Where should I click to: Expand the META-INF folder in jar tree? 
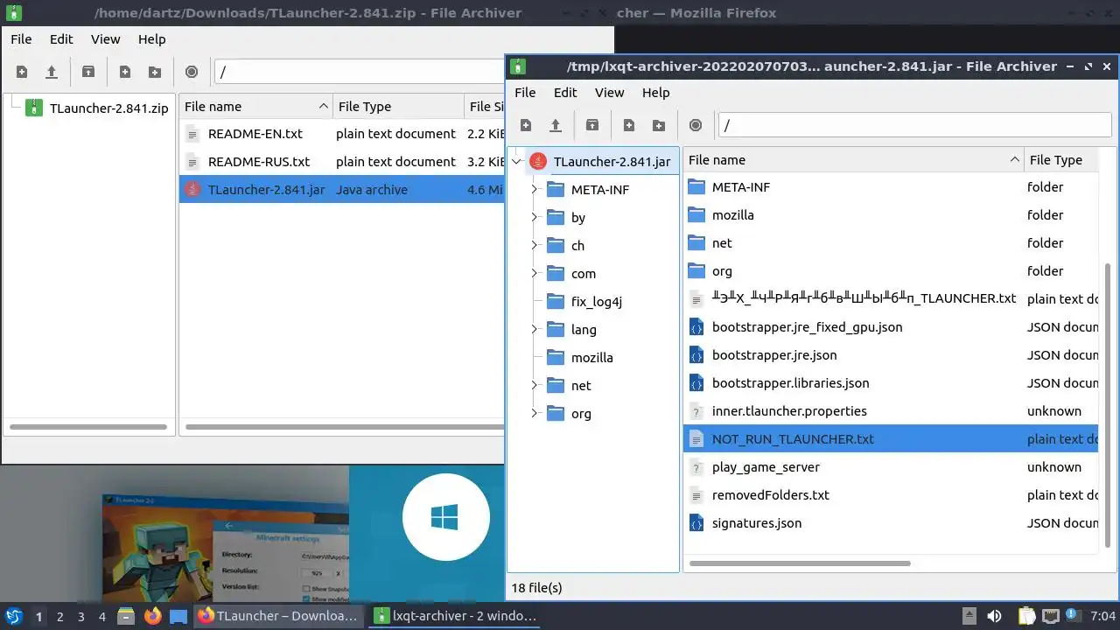(x=534, y=189)
